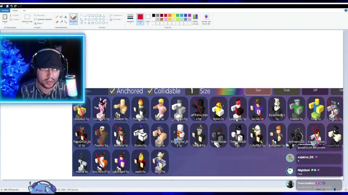348x195 pixels.
Task: Select the oval shape
Action: tap(89, 16)
